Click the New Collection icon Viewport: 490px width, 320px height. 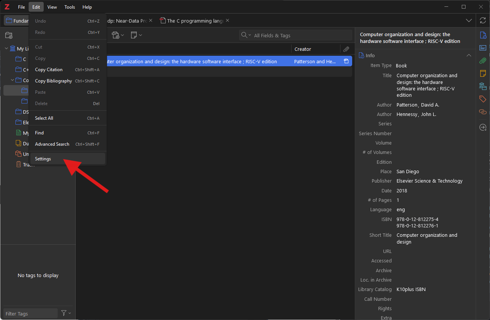(9, 35)
